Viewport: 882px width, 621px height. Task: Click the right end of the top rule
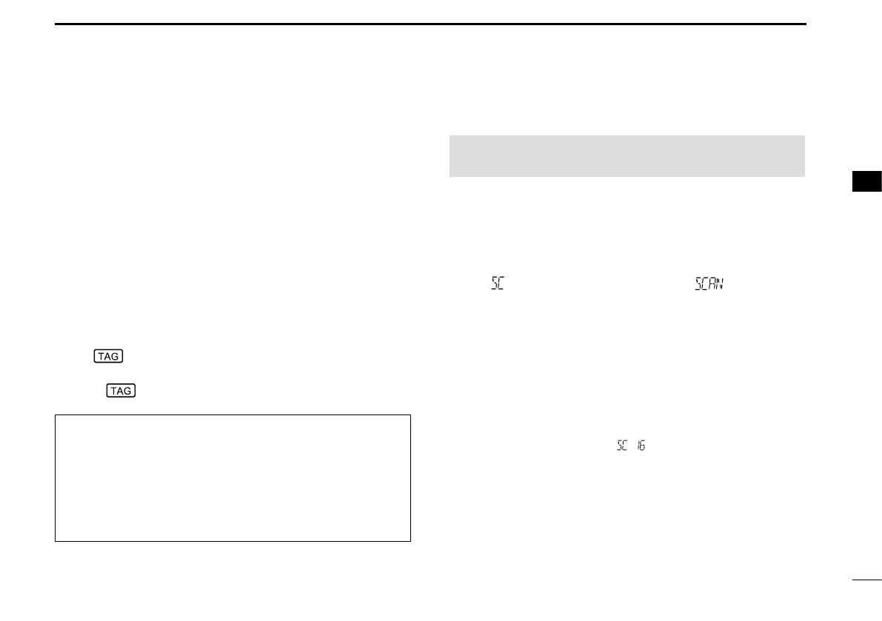point(804,24)
